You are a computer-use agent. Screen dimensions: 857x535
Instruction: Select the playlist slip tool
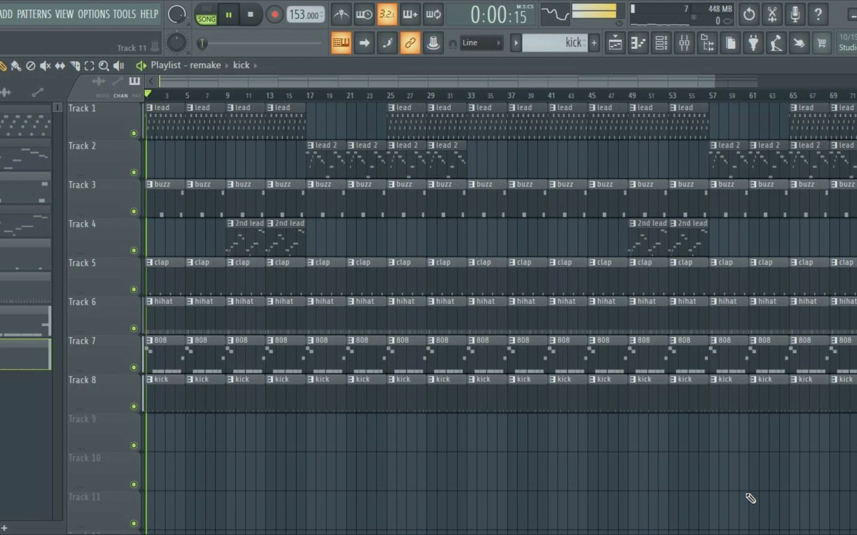click(60, 65)
